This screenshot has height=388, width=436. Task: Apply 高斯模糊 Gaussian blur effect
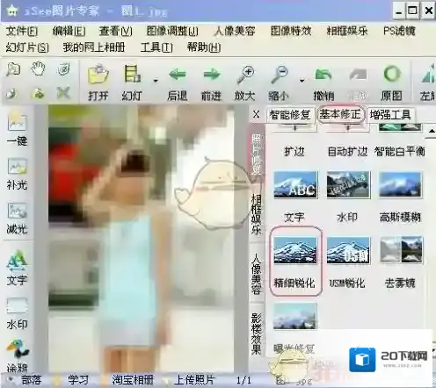click(x=401, y=185)
